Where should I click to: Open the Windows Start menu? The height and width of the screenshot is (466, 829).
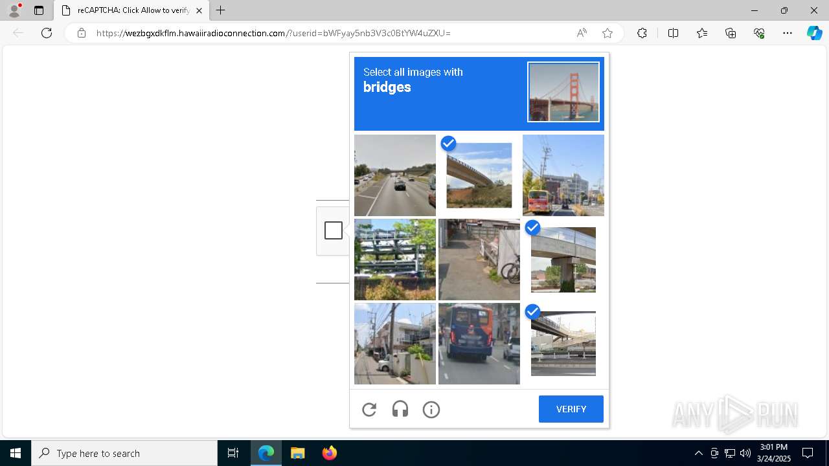pyautogui.click(x=16, y=453)
